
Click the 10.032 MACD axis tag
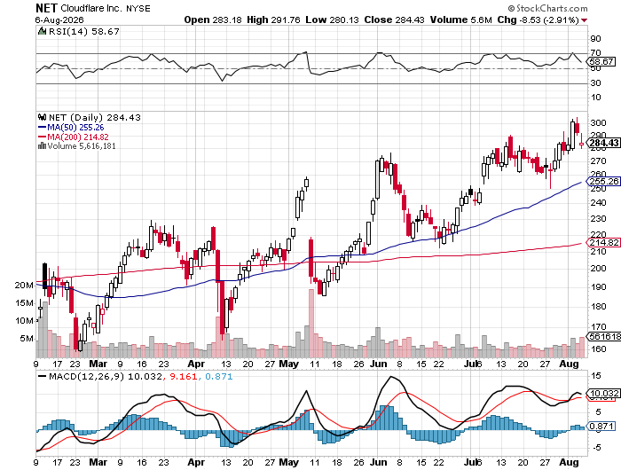point(602,393)
